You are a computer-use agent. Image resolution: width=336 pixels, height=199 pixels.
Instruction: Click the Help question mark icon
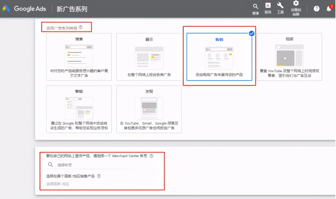coord(316,8)
